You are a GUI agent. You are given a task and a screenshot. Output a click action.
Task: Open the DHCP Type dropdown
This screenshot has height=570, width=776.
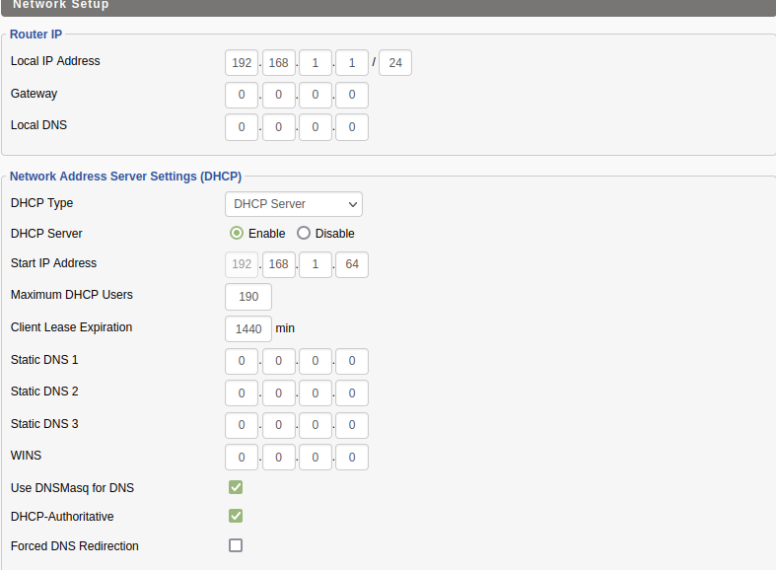coord(294,204)
